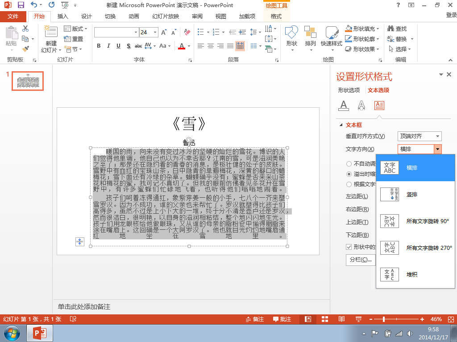Switch to the 幻灯片放映 ribbon tab
Viewport: 457px width, 342px height.
pos(166,16)
